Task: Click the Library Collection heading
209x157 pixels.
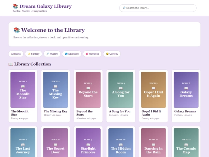Action: 33,64
